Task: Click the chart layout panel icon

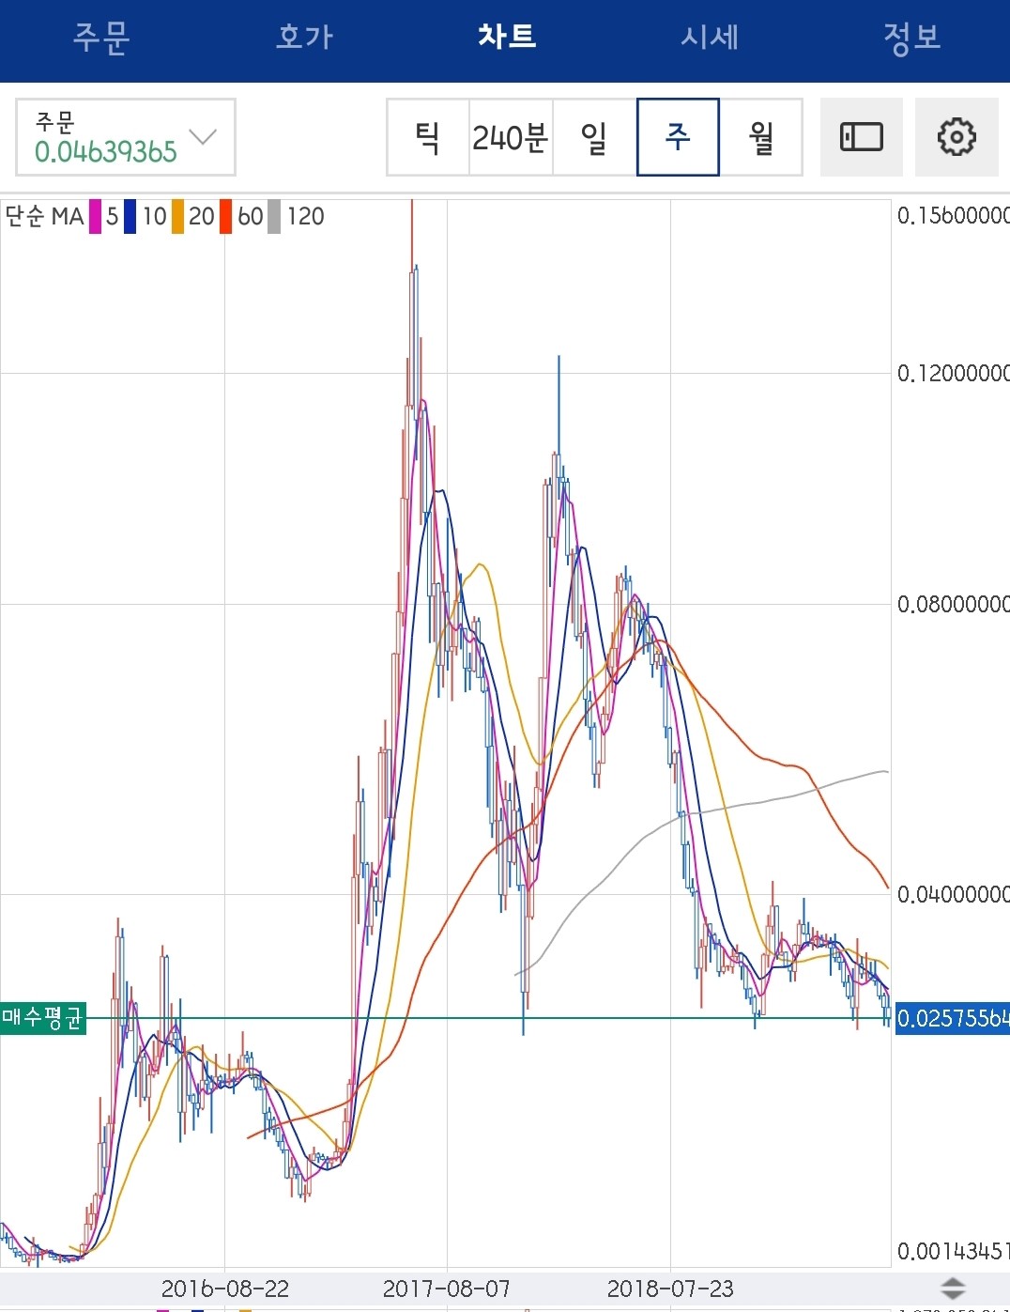Action: tap(861, 137)
